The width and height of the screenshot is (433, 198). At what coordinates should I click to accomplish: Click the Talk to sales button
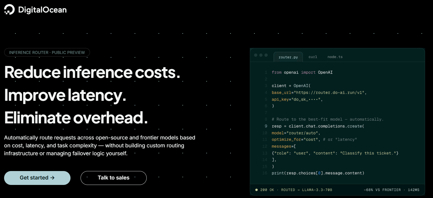[113, 178]
